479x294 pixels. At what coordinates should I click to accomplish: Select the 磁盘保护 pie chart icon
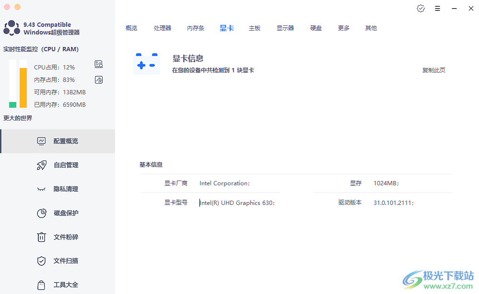pos(42,213)
